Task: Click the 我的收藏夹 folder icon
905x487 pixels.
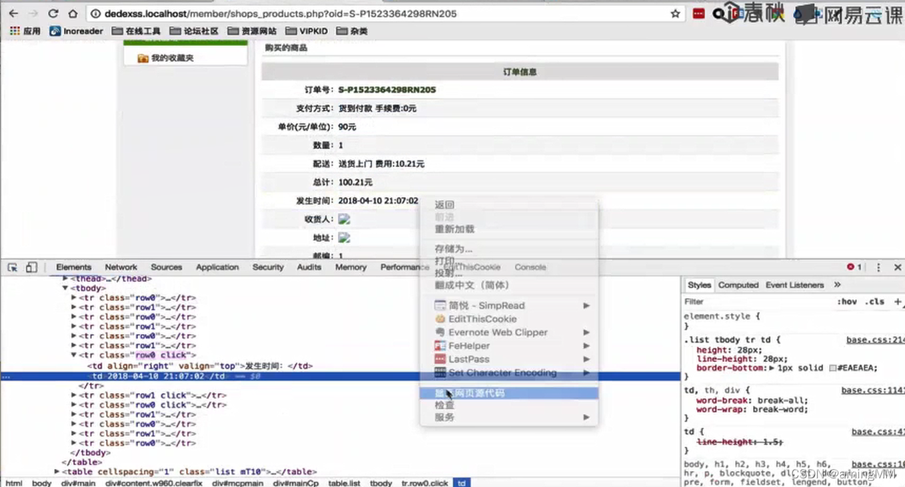Action: tap(143, 59)
